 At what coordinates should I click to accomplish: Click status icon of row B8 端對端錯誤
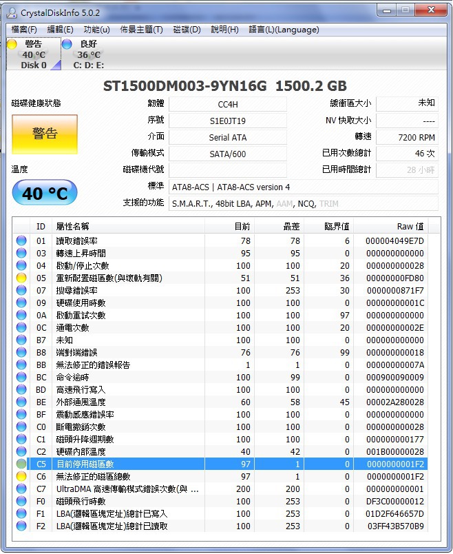[x=21, y=352]
